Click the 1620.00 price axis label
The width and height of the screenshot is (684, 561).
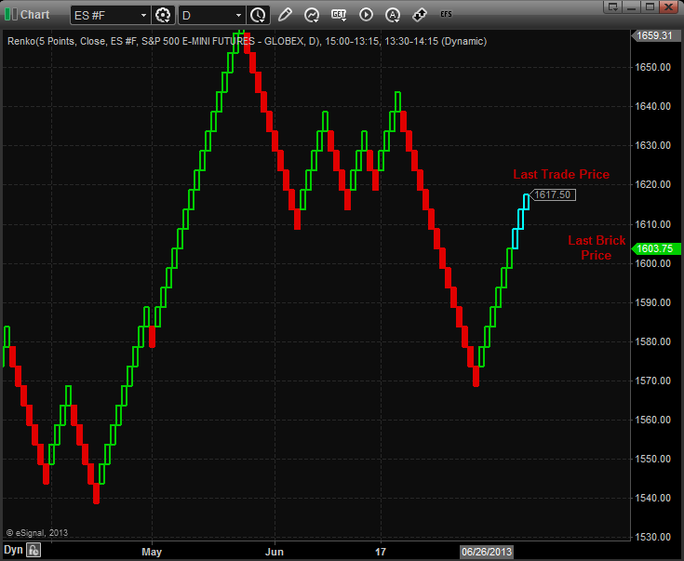click(652, 184)
